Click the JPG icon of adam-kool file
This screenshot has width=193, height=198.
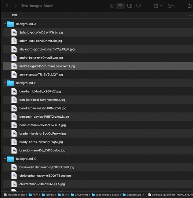pos(14,41)
